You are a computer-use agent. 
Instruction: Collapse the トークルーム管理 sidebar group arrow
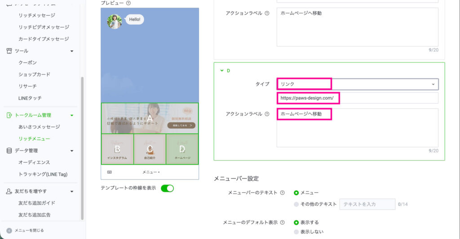72,116
